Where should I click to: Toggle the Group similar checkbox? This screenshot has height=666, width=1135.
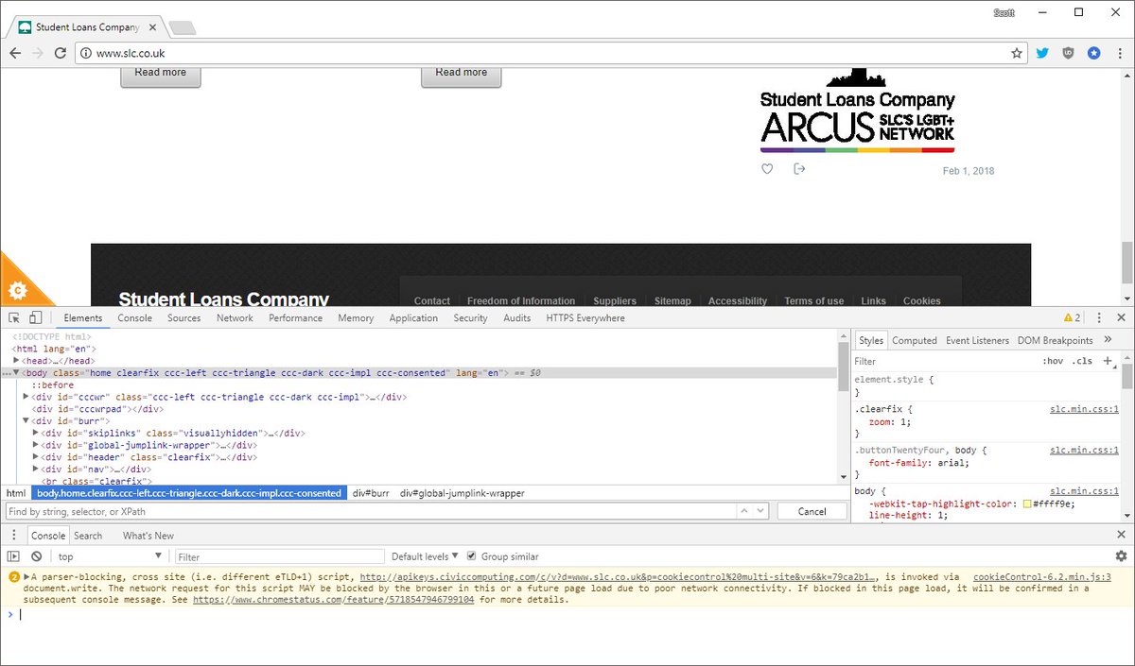(x=471, y=556)
